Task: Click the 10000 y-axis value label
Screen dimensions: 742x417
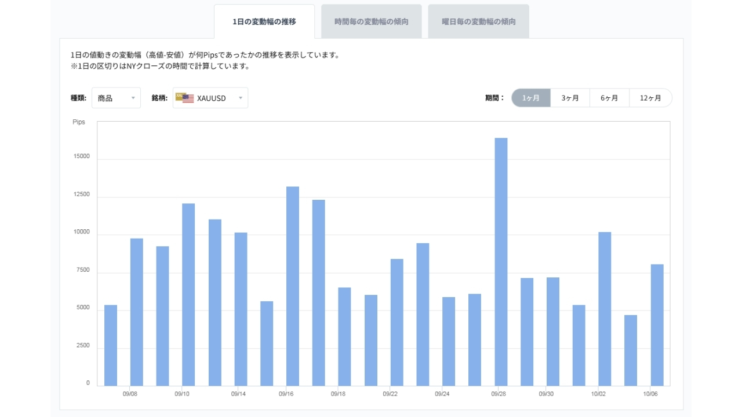Action: [81, 232]
